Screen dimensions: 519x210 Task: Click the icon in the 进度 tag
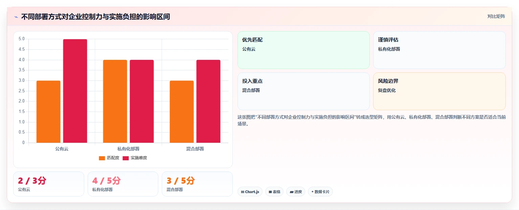(292, 192)
